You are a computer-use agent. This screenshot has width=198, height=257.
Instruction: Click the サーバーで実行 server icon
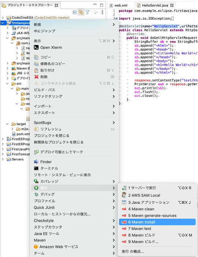coord(124,188)
